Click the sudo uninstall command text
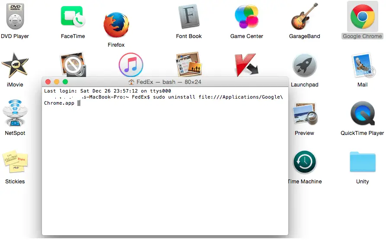The image size is (386, 240). point(218,97)
